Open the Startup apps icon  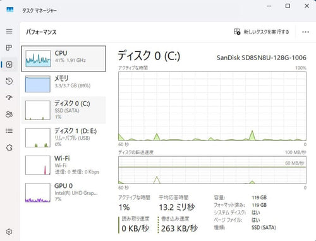(9, 97)
